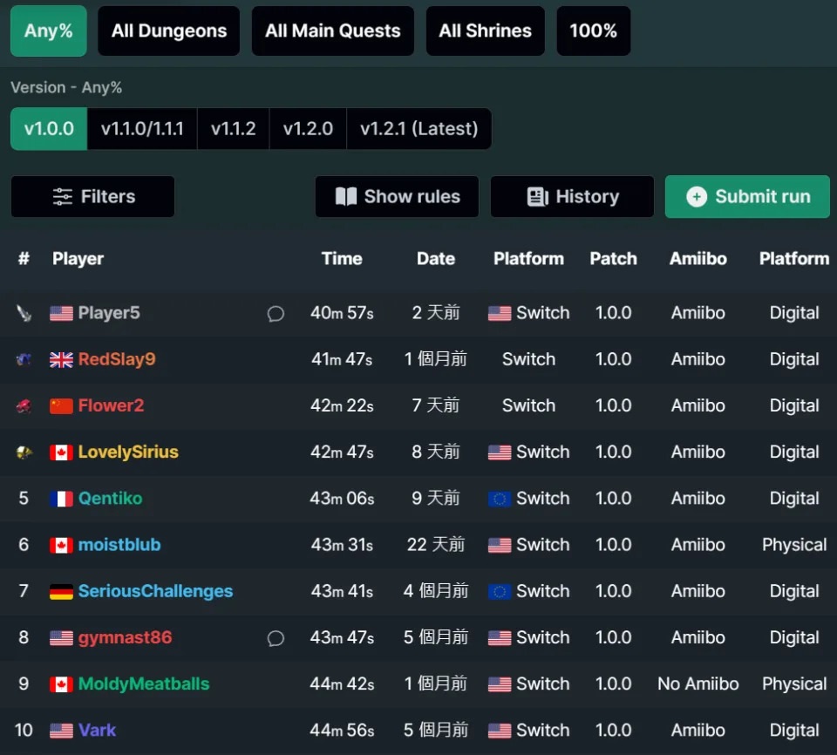Viewport: 837px width, 755px height.
Task: Open the Filters panel
Action: (93, 196)
